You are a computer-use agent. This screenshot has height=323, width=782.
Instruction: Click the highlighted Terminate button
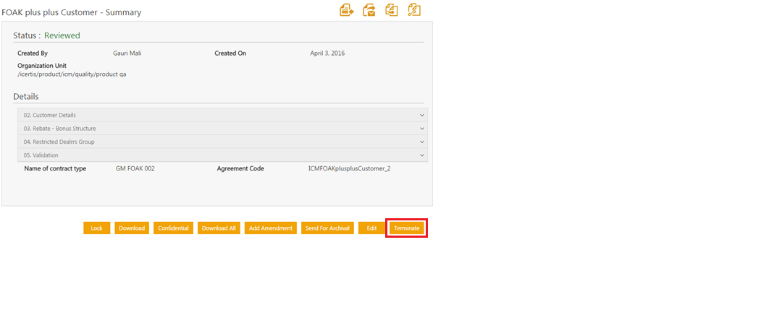[x=406, y=228]
